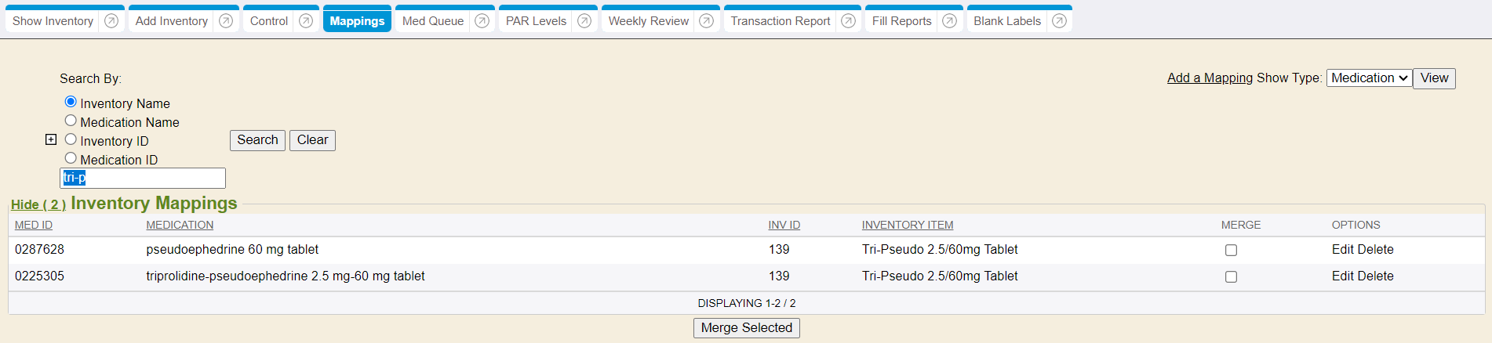Click the Add a Mapping link
The width and height of the screenshot is (1492, 343).
1210,78
